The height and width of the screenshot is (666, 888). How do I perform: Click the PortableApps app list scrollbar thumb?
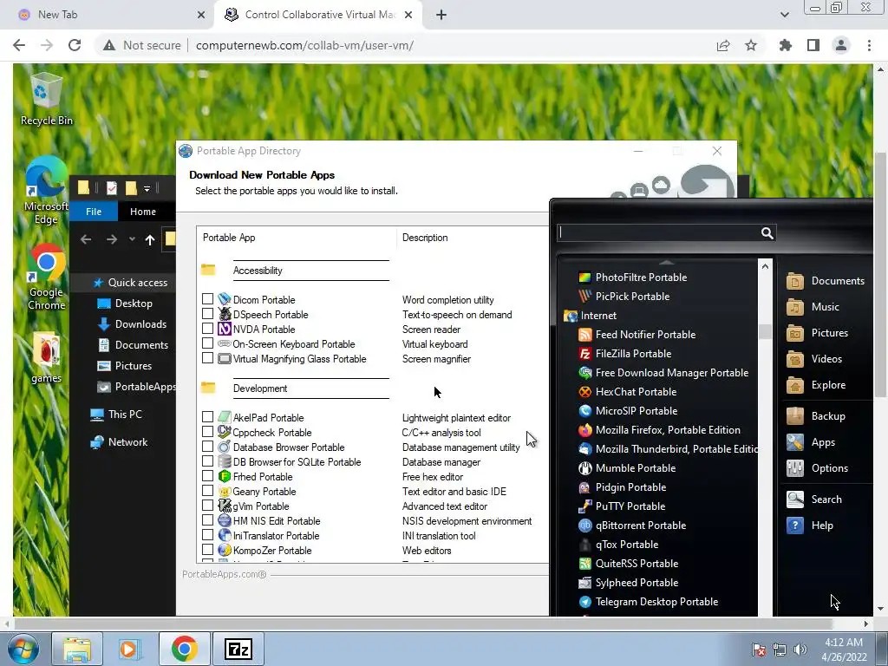pos(765,331)
